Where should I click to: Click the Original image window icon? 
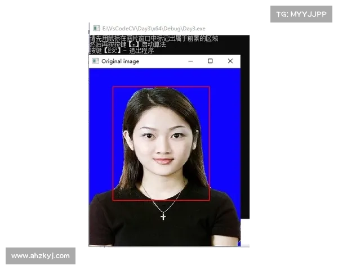click(x=96, y=61)
